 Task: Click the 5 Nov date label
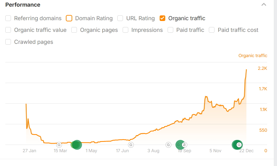[x=215, y=151]
